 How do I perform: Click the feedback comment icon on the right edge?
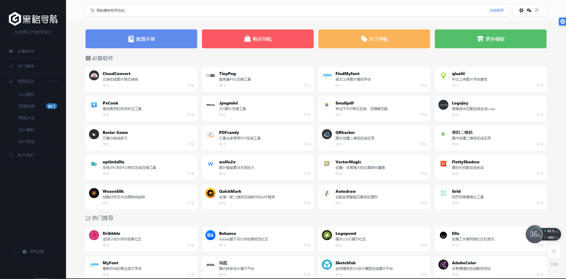tap(554, 251)
